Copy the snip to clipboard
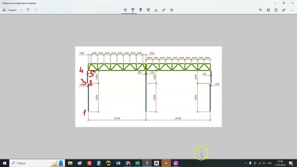This screenshot has width=297, height=167. click(276, 10)
